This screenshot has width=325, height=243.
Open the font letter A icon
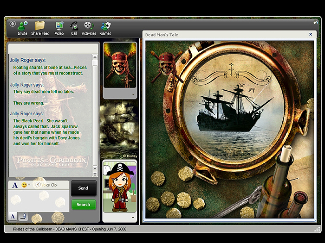pos(15,185)
